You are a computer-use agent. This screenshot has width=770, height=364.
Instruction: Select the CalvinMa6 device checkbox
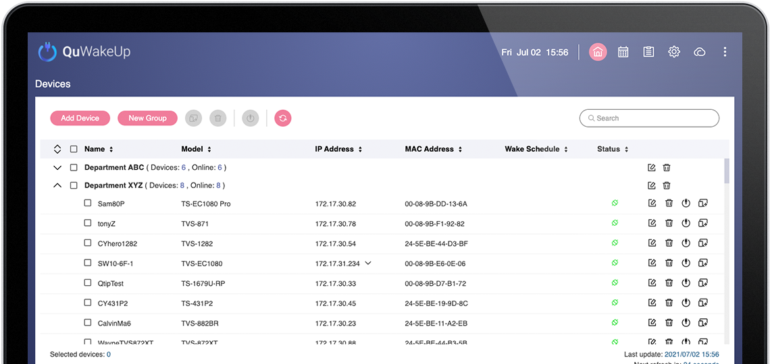point(88,323)
